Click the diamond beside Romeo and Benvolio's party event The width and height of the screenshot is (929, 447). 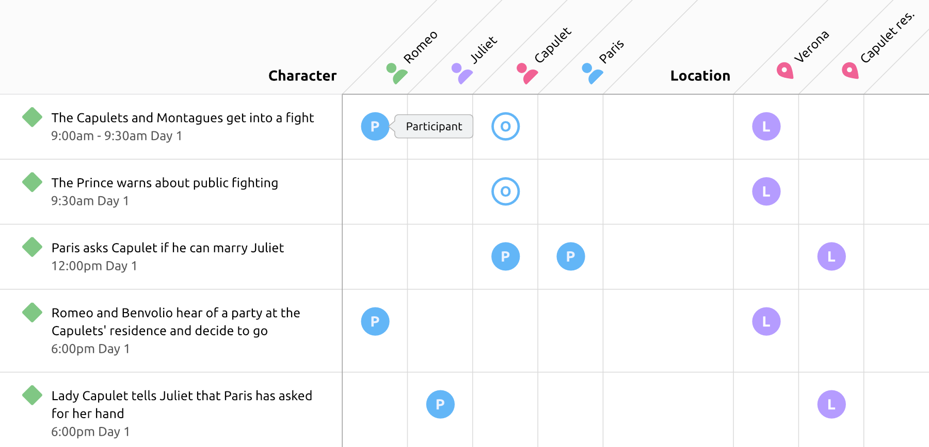(x=31, y=312)
